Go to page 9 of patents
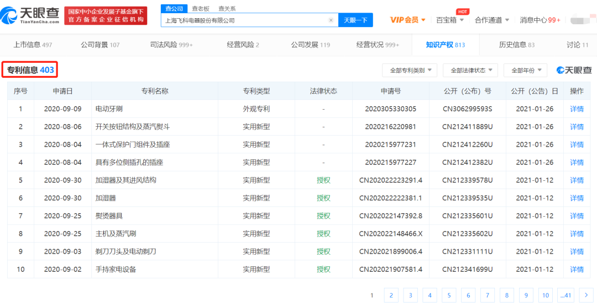This screenshot has width=597, height=306. point(526,295)
